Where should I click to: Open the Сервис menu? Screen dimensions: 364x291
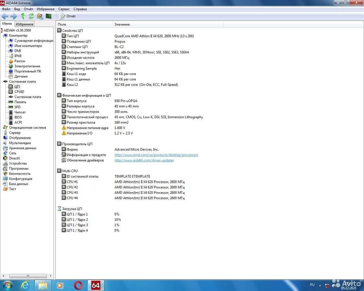click(64, 9)
